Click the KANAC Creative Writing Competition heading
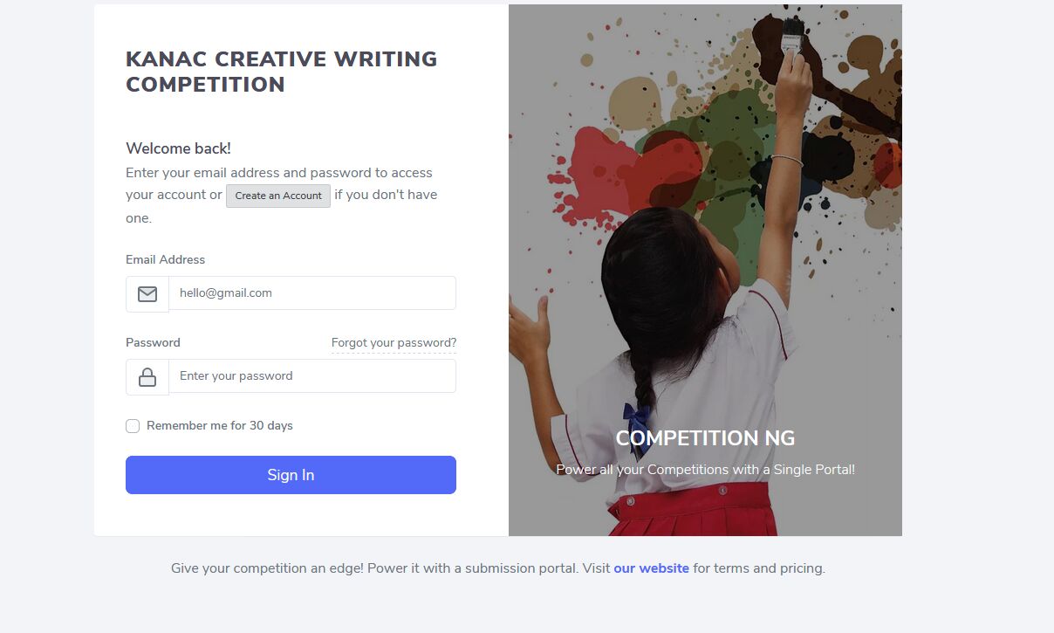Viewport: 1054px width, 633px height. (x=281, y=72)
